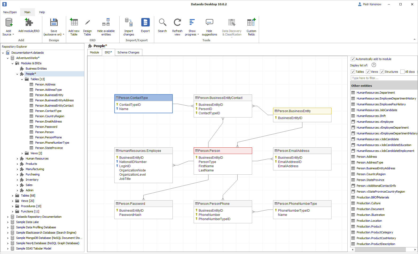Open Custom fields tool
418x254 pixels.
point(251,23)
